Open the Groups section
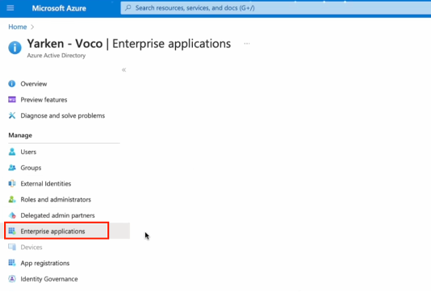The image size is (431, 292). coord(31,168)
